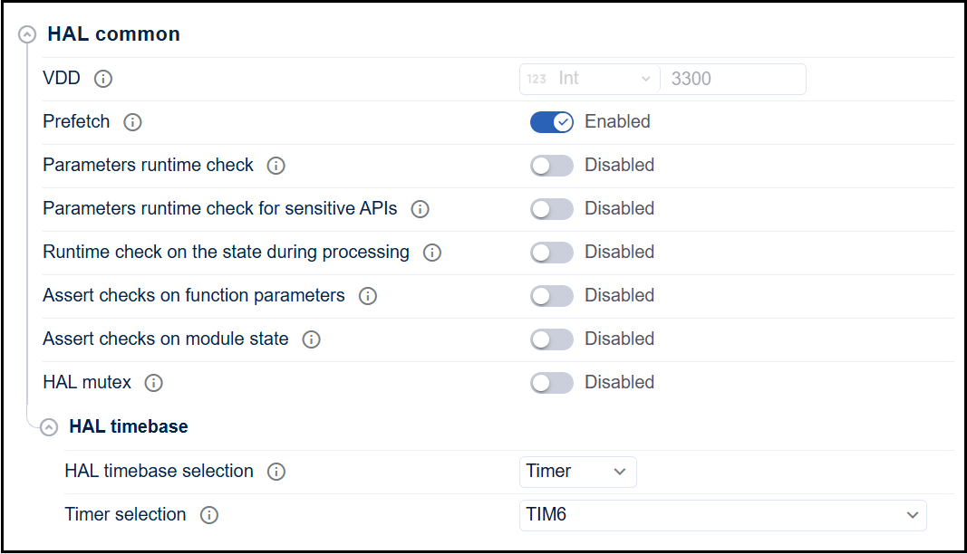
Task: Show info for Prefetch setting
Action: pos(132,122)
